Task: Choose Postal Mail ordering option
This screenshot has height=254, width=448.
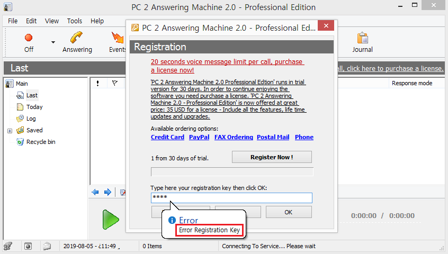Action: click(273, 137)
